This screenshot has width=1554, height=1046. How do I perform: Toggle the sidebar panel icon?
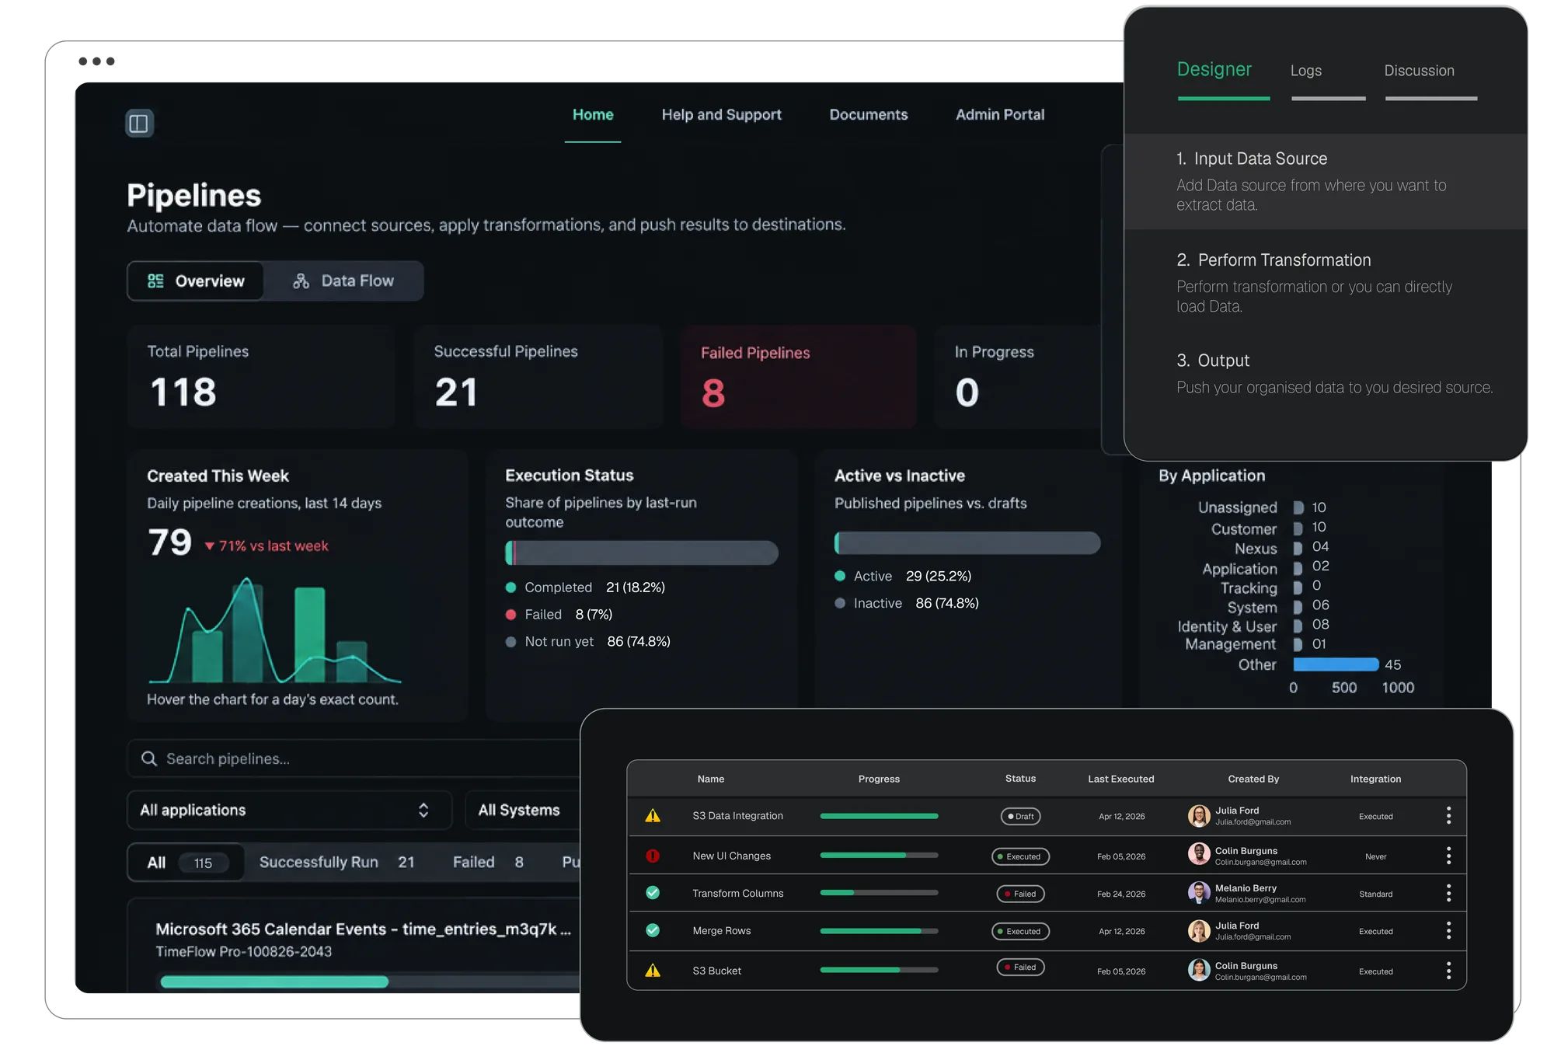click(x=139, y=123)
